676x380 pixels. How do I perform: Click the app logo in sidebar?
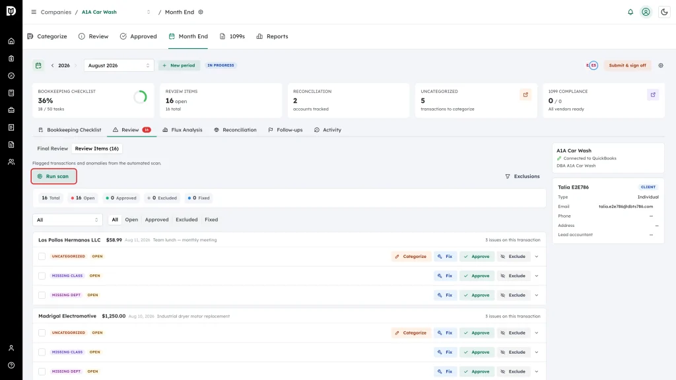[x=11, y=11]
